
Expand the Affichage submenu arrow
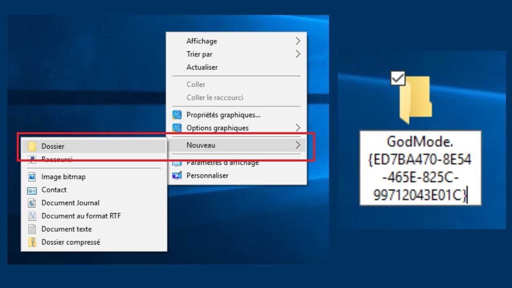pos(298,41)
